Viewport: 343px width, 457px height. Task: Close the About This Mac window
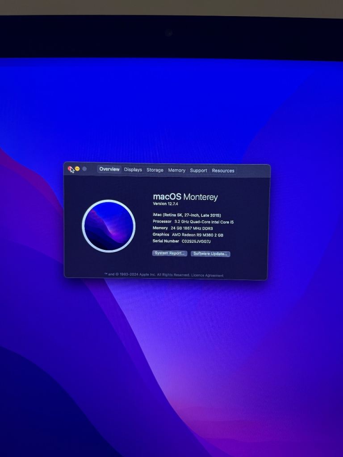[x=70, y=169]
